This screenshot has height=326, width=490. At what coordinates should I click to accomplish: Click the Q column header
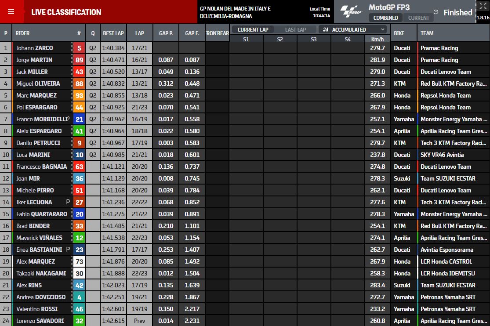tap(93, 33)
